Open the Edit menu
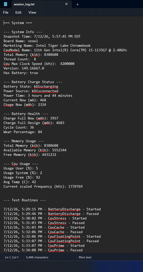The height and width of the screenshot is (272, 143). coord(18,12)
